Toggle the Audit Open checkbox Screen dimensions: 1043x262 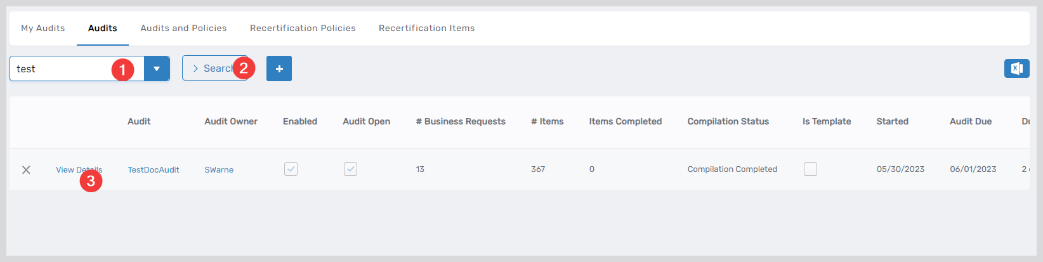(x=350, y=169)
